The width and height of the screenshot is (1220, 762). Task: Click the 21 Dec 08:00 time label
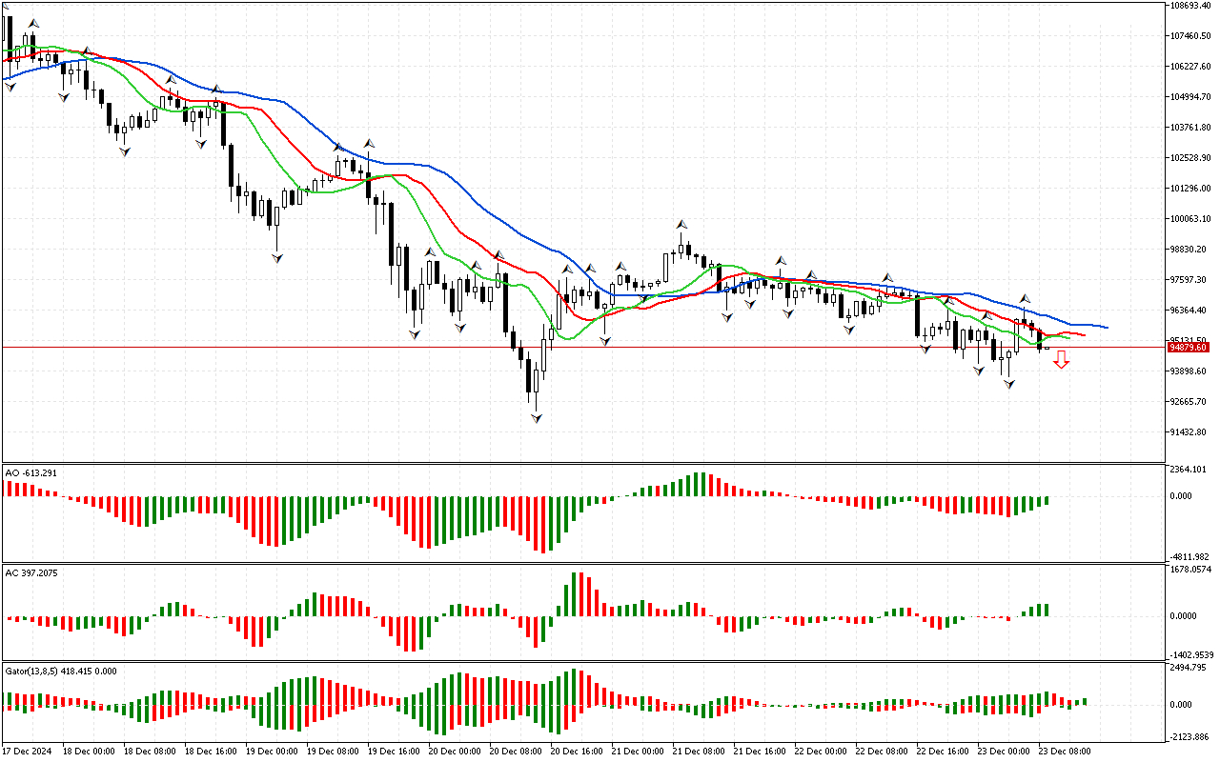pos(698,752)
